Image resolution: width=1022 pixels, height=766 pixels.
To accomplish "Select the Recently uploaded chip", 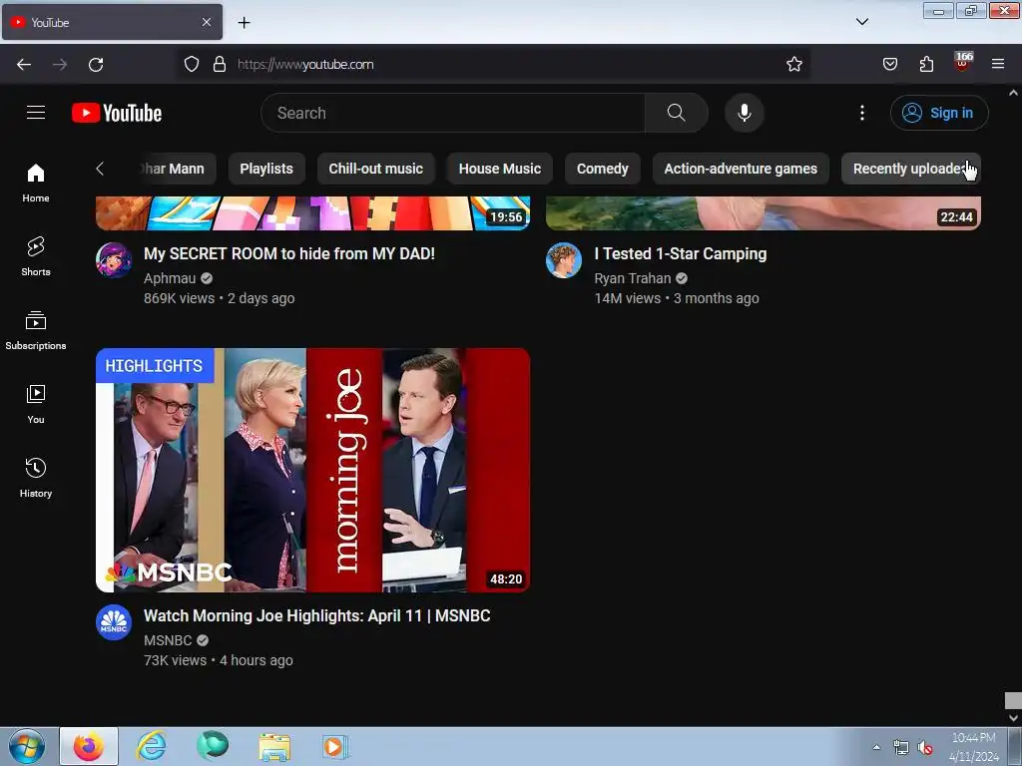I will click(911, 169).
